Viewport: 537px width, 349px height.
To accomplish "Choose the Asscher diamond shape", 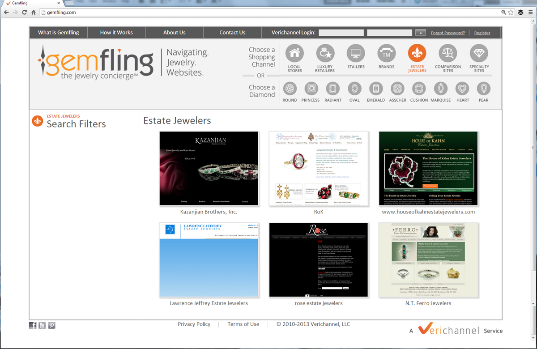I will tap(397, 88).
